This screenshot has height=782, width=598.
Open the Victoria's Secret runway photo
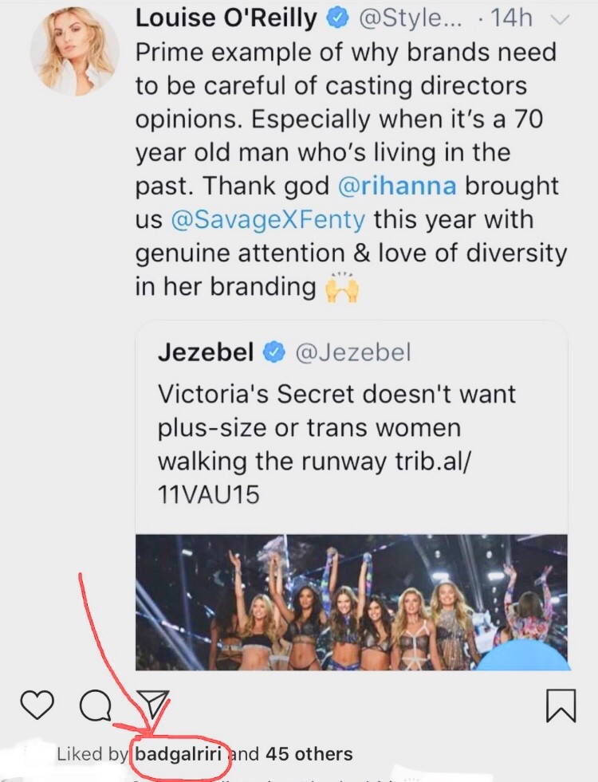(351, 602)
